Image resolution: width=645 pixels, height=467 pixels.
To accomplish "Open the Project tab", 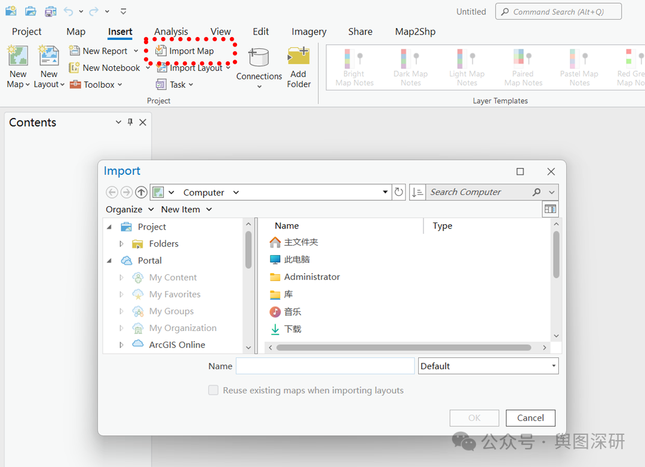I will pyautogui.click(x=27, y=32).
